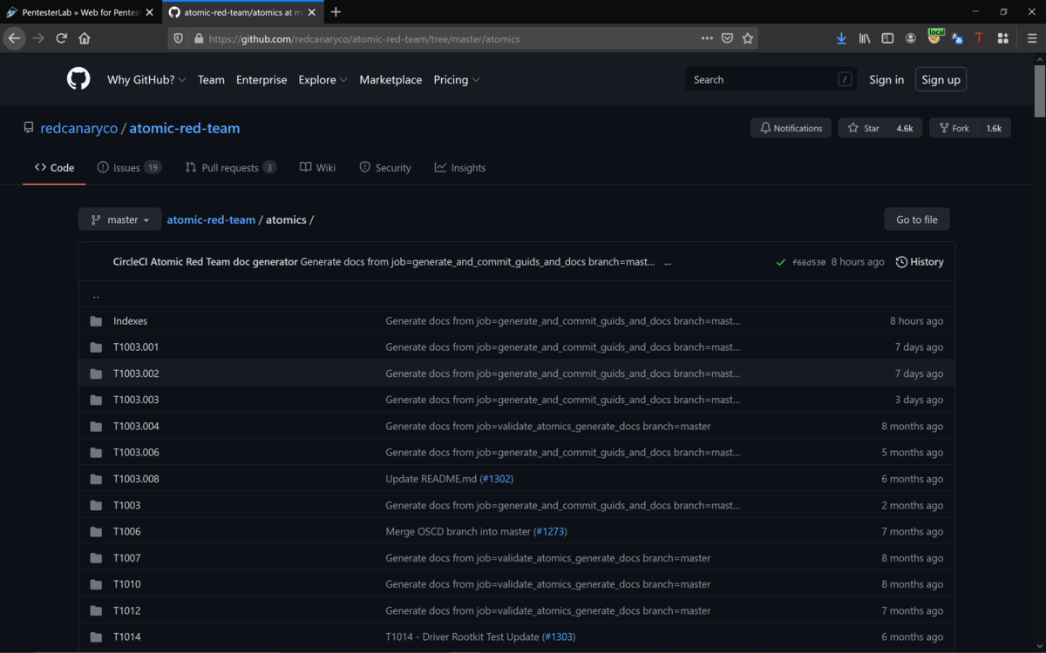Expand the Explore menu
1046x653 pixels.
point(323,79)
